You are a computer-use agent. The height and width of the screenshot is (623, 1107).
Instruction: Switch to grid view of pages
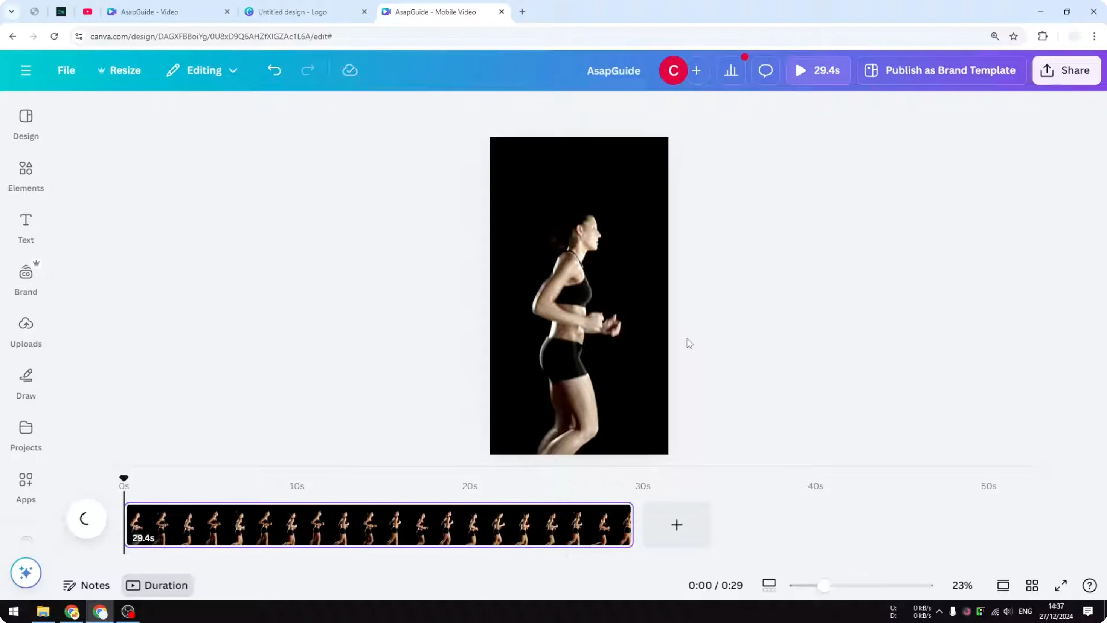tap(1032, 585)
